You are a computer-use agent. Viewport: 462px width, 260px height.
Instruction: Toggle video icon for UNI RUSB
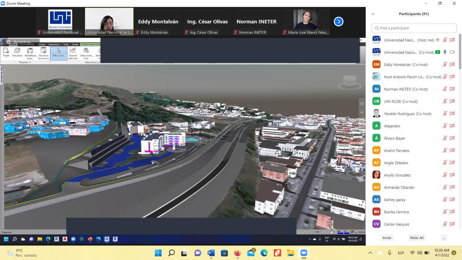click(452, 101)
